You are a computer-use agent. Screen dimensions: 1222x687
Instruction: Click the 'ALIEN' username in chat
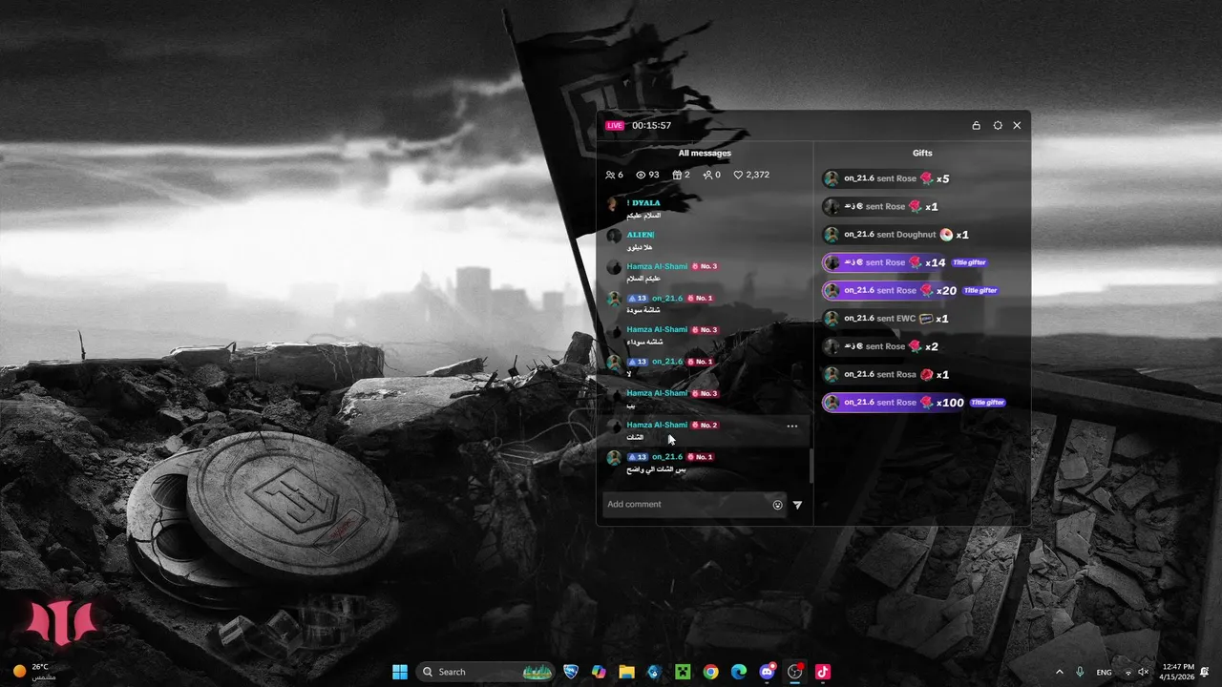pos(641,235)
